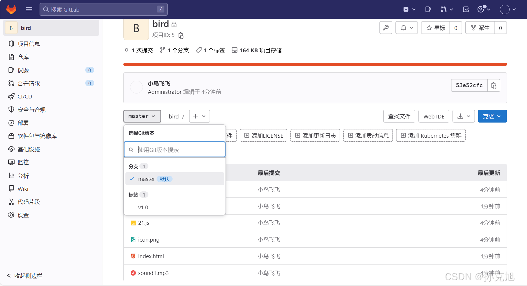Open the to-do list icon
Image resolution: width=527 pixels, height=286 pixels.
point(466,9)
